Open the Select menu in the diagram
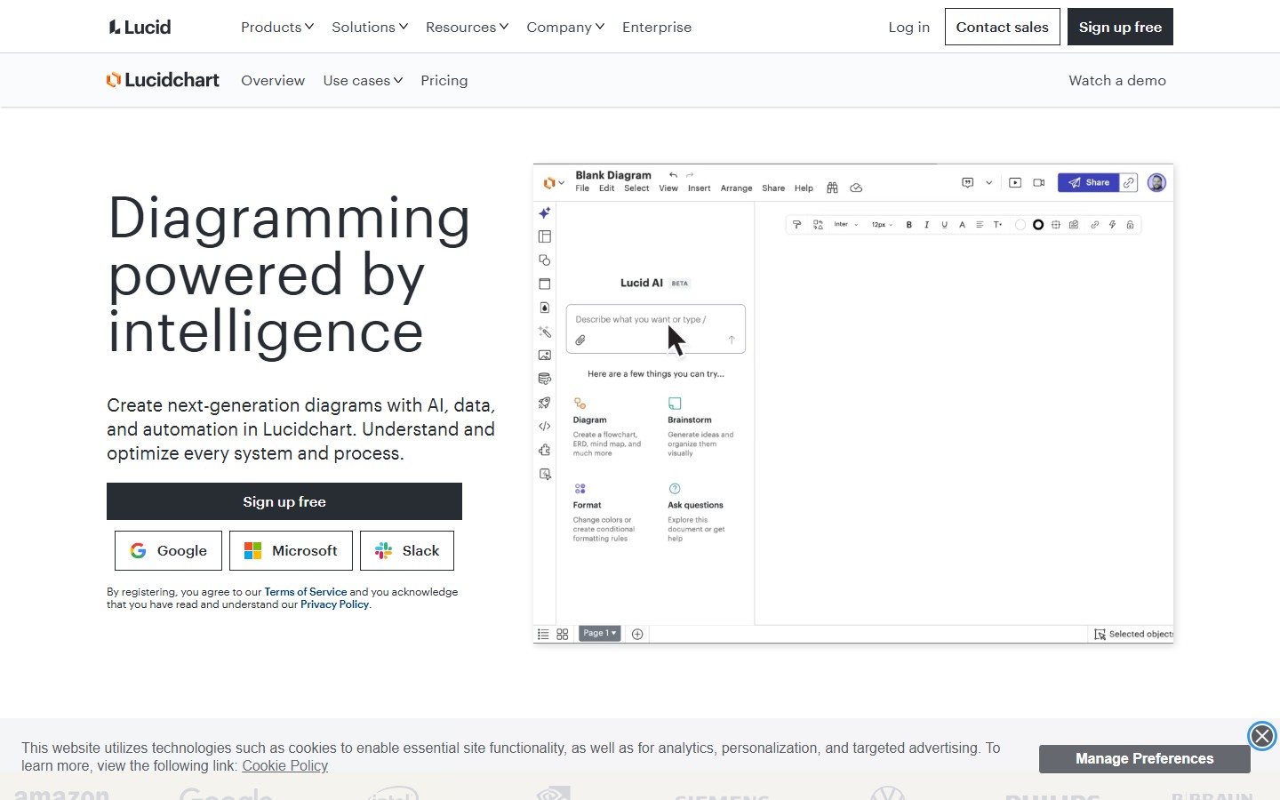Screen dimensions: 1280x800 pos(636,188)
